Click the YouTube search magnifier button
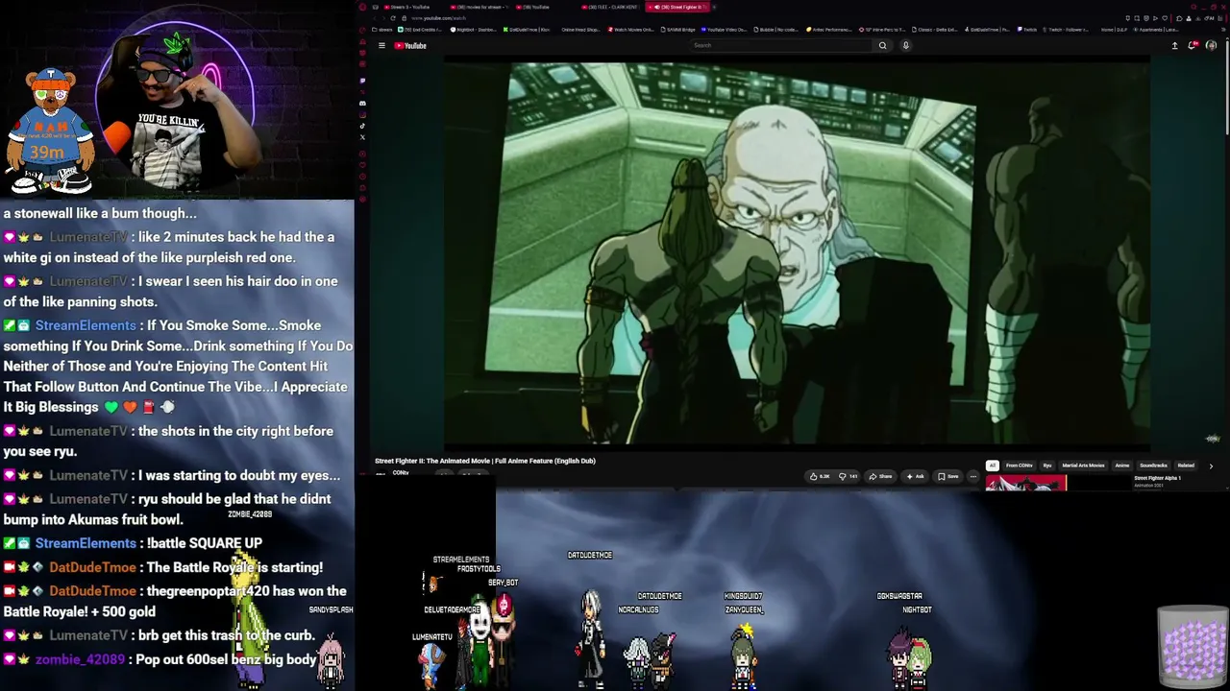This screenshot has height=691, width=1230. pos(882,45)
